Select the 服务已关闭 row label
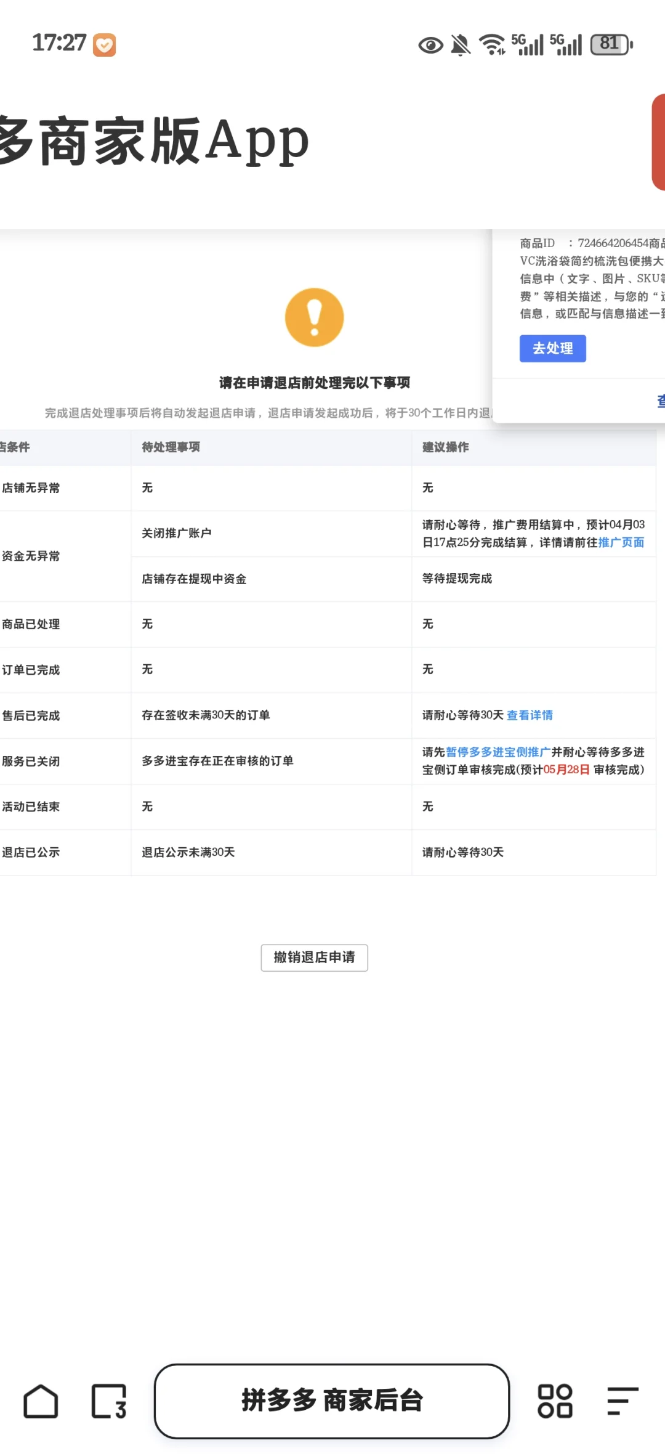The width and height of the screenshot is (665, 1456). pyautogui.click(x=31, y=761)
